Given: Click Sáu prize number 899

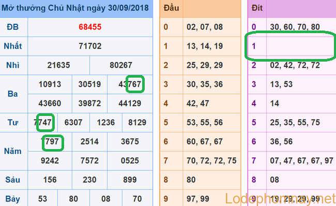Looking at the screenshot, I should point(130,180).
